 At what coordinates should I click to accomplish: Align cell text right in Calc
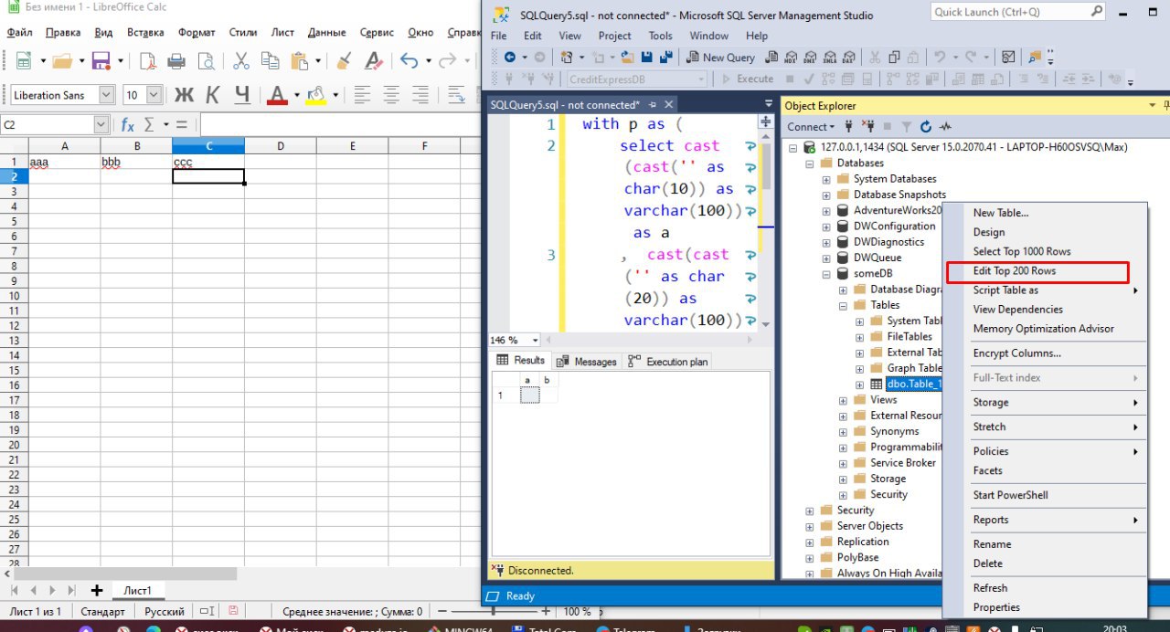(x=420, y=95)
